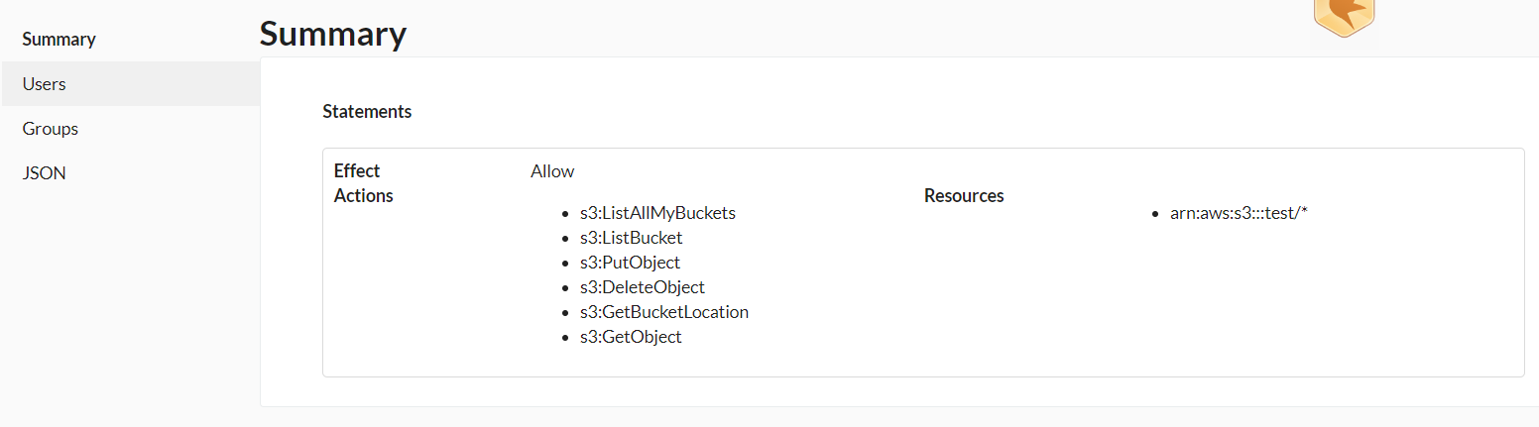Click the s3:PutObject action
This screenshot has width=1539, height=427.
(631, 263)
